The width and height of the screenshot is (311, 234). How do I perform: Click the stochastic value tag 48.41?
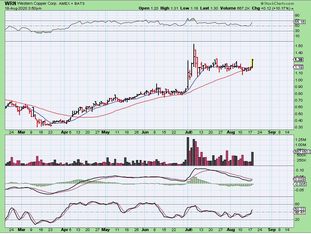(300, 212)
